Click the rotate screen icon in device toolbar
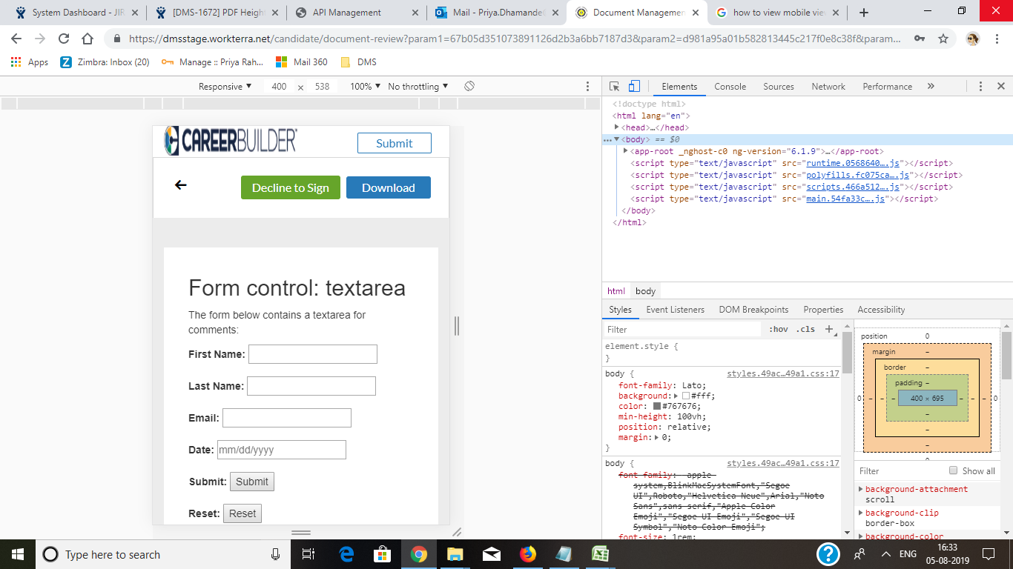The height and width of the screenshot is (569, 1013). click(469, 87)
